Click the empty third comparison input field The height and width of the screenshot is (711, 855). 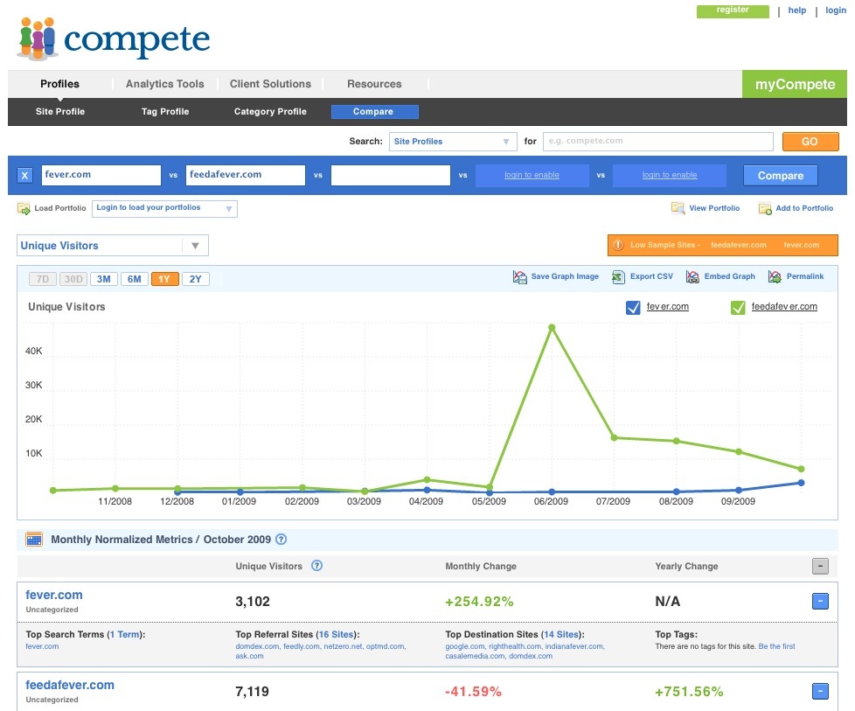[391, 175]
